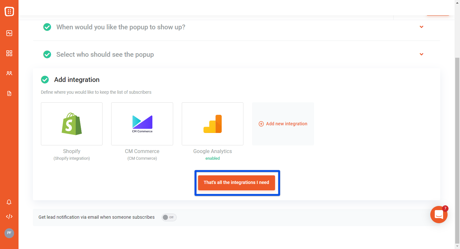Click the page vertical scrollbar

pos(457,150)
